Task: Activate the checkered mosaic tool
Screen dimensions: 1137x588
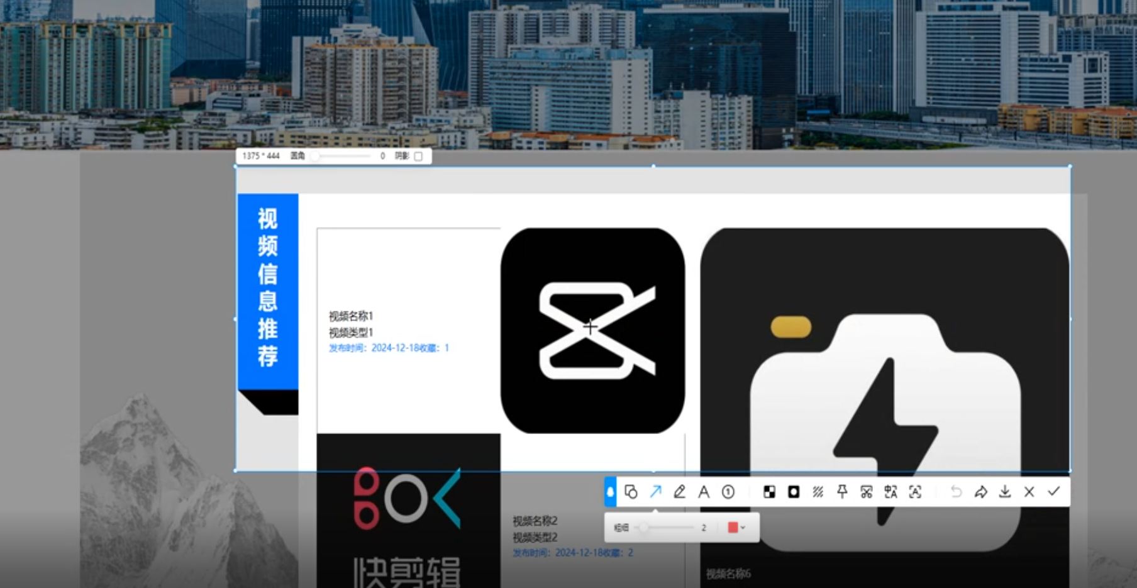Action: click(x=769, y=492)
